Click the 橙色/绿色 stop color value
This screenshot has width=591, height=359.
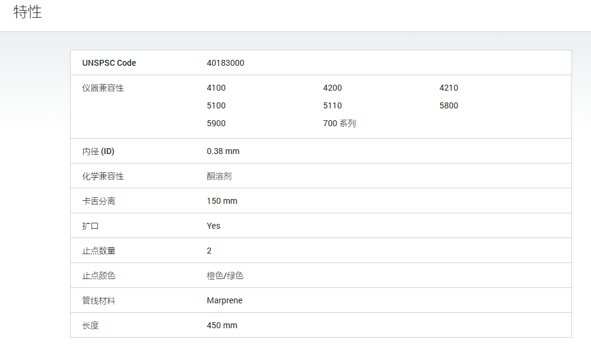(225, 276)
